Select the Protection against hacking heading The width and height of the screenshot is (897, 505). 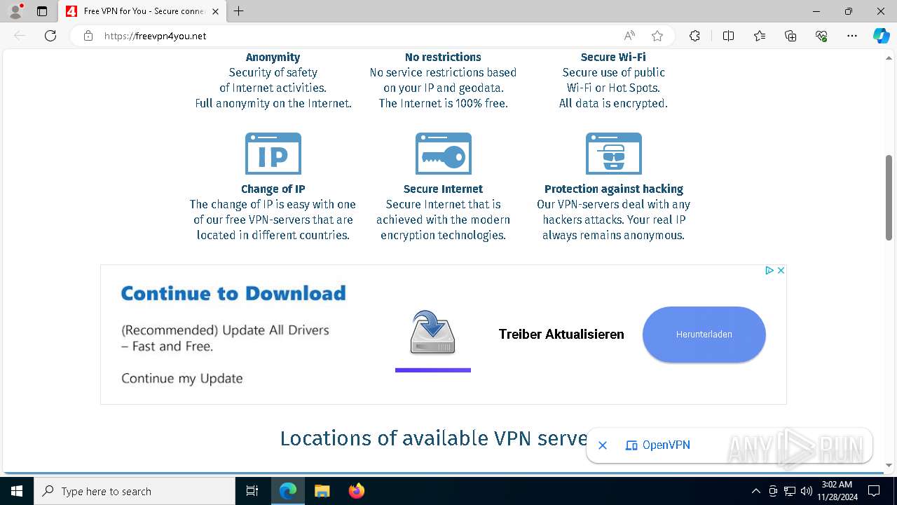613,189
